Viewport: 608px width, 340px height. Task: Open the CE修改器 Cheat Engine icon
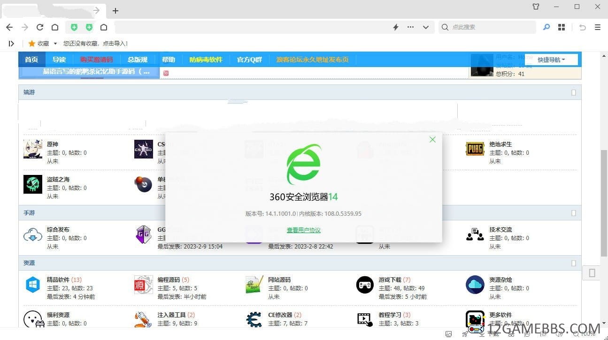pos(254,319)
